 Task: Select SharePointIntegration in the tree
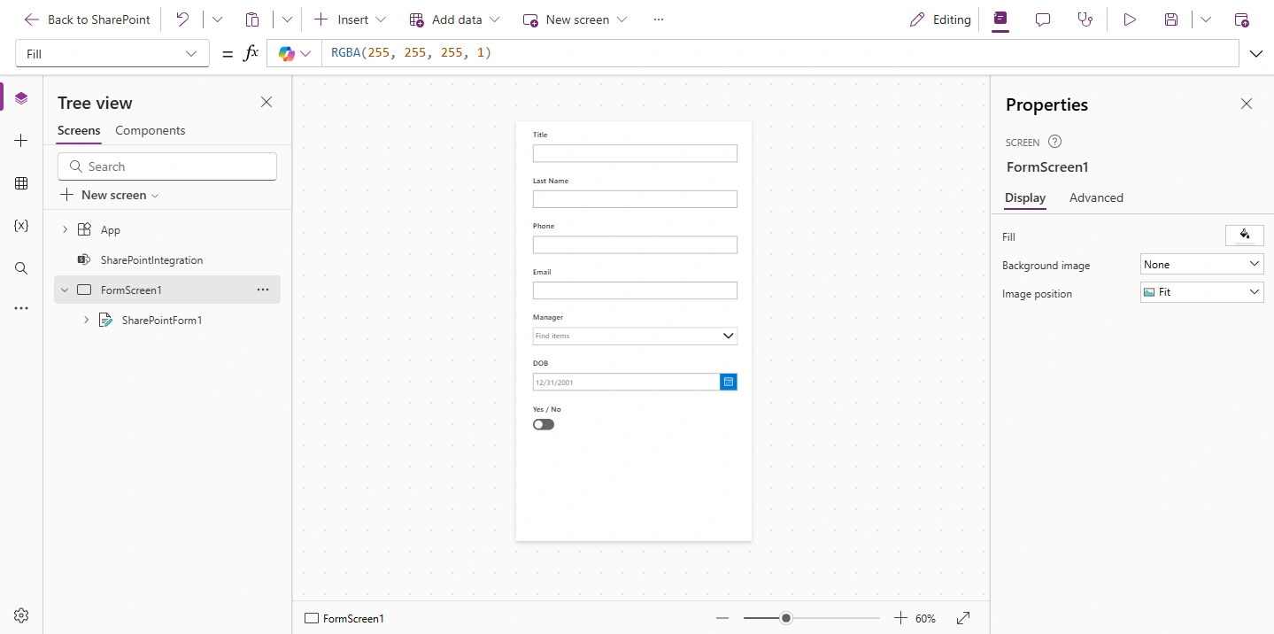pos(151,260)
